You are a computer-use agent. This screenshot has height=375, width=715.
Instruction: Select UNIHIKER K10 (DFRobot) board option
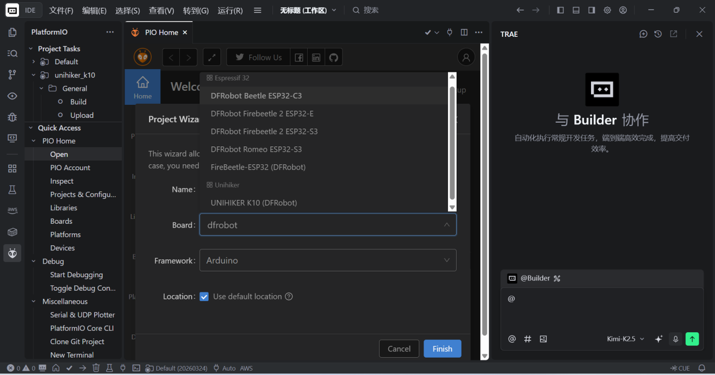point(325,203)
